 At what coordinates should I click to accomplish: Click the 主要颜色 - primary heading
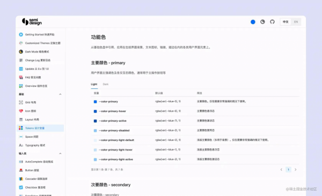[108, 63]
